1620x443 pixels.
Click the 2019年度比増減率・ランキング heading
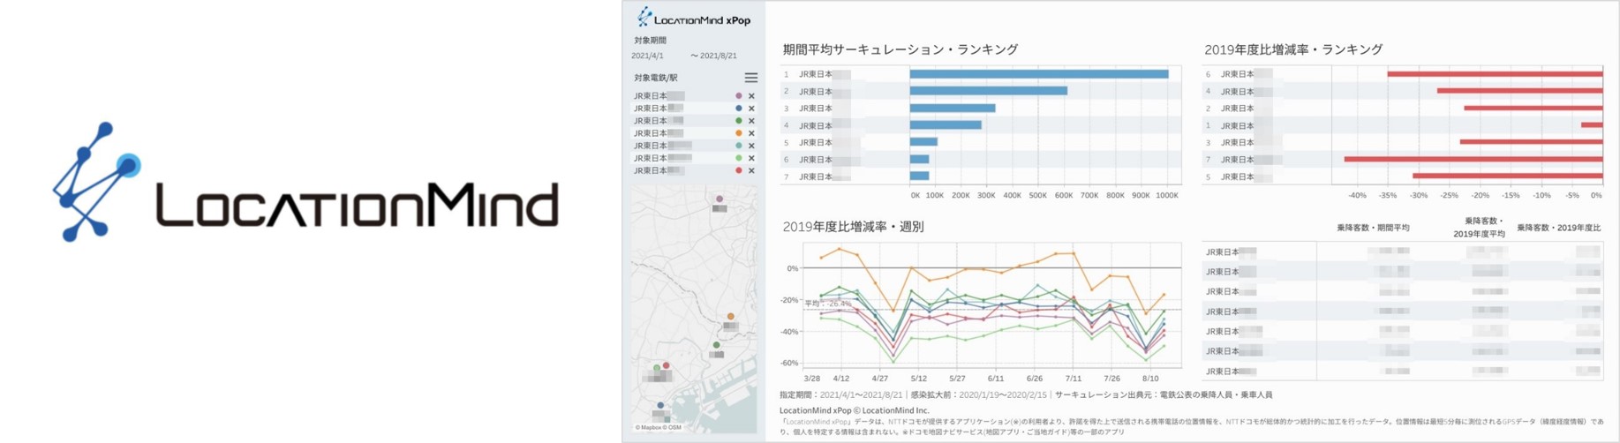pyautogui.click(x=1293, y=49)
